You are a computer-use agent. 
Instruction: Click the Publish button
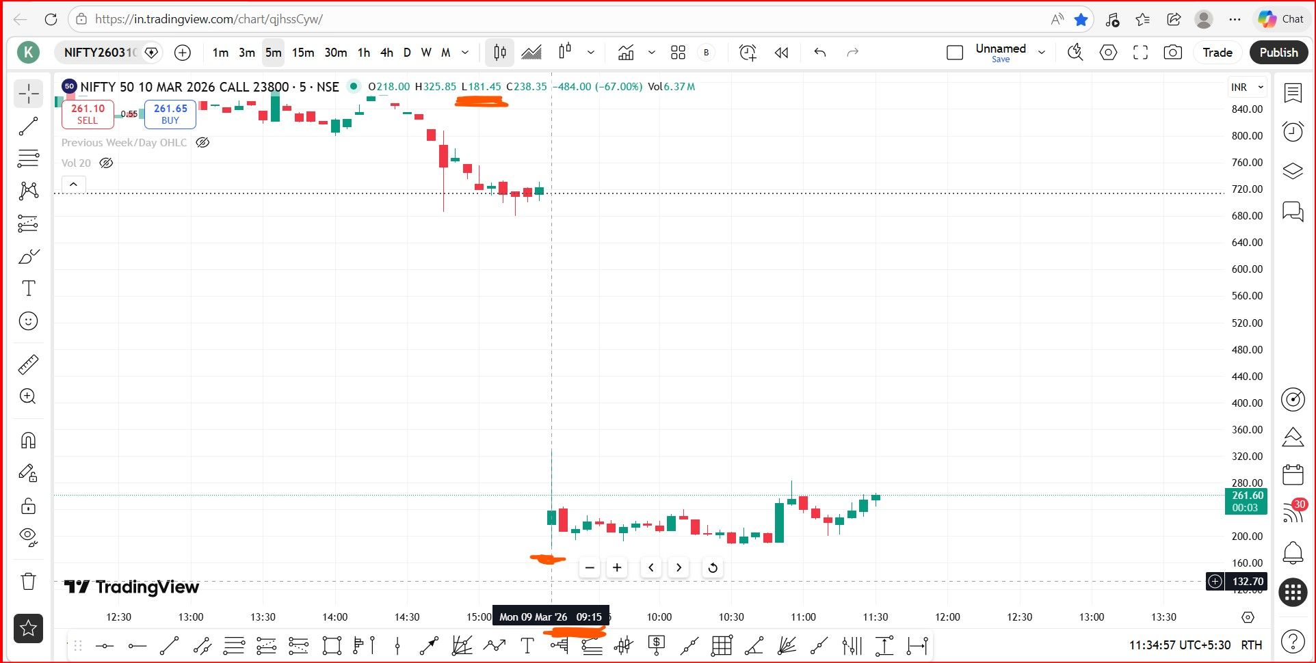[x=1278, y=53]
